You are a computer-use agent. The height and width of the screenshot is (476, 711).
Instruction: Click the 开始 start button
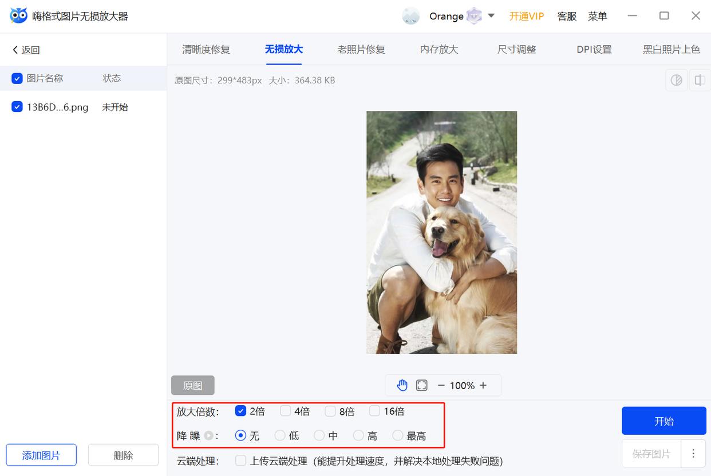click(663, 421)
